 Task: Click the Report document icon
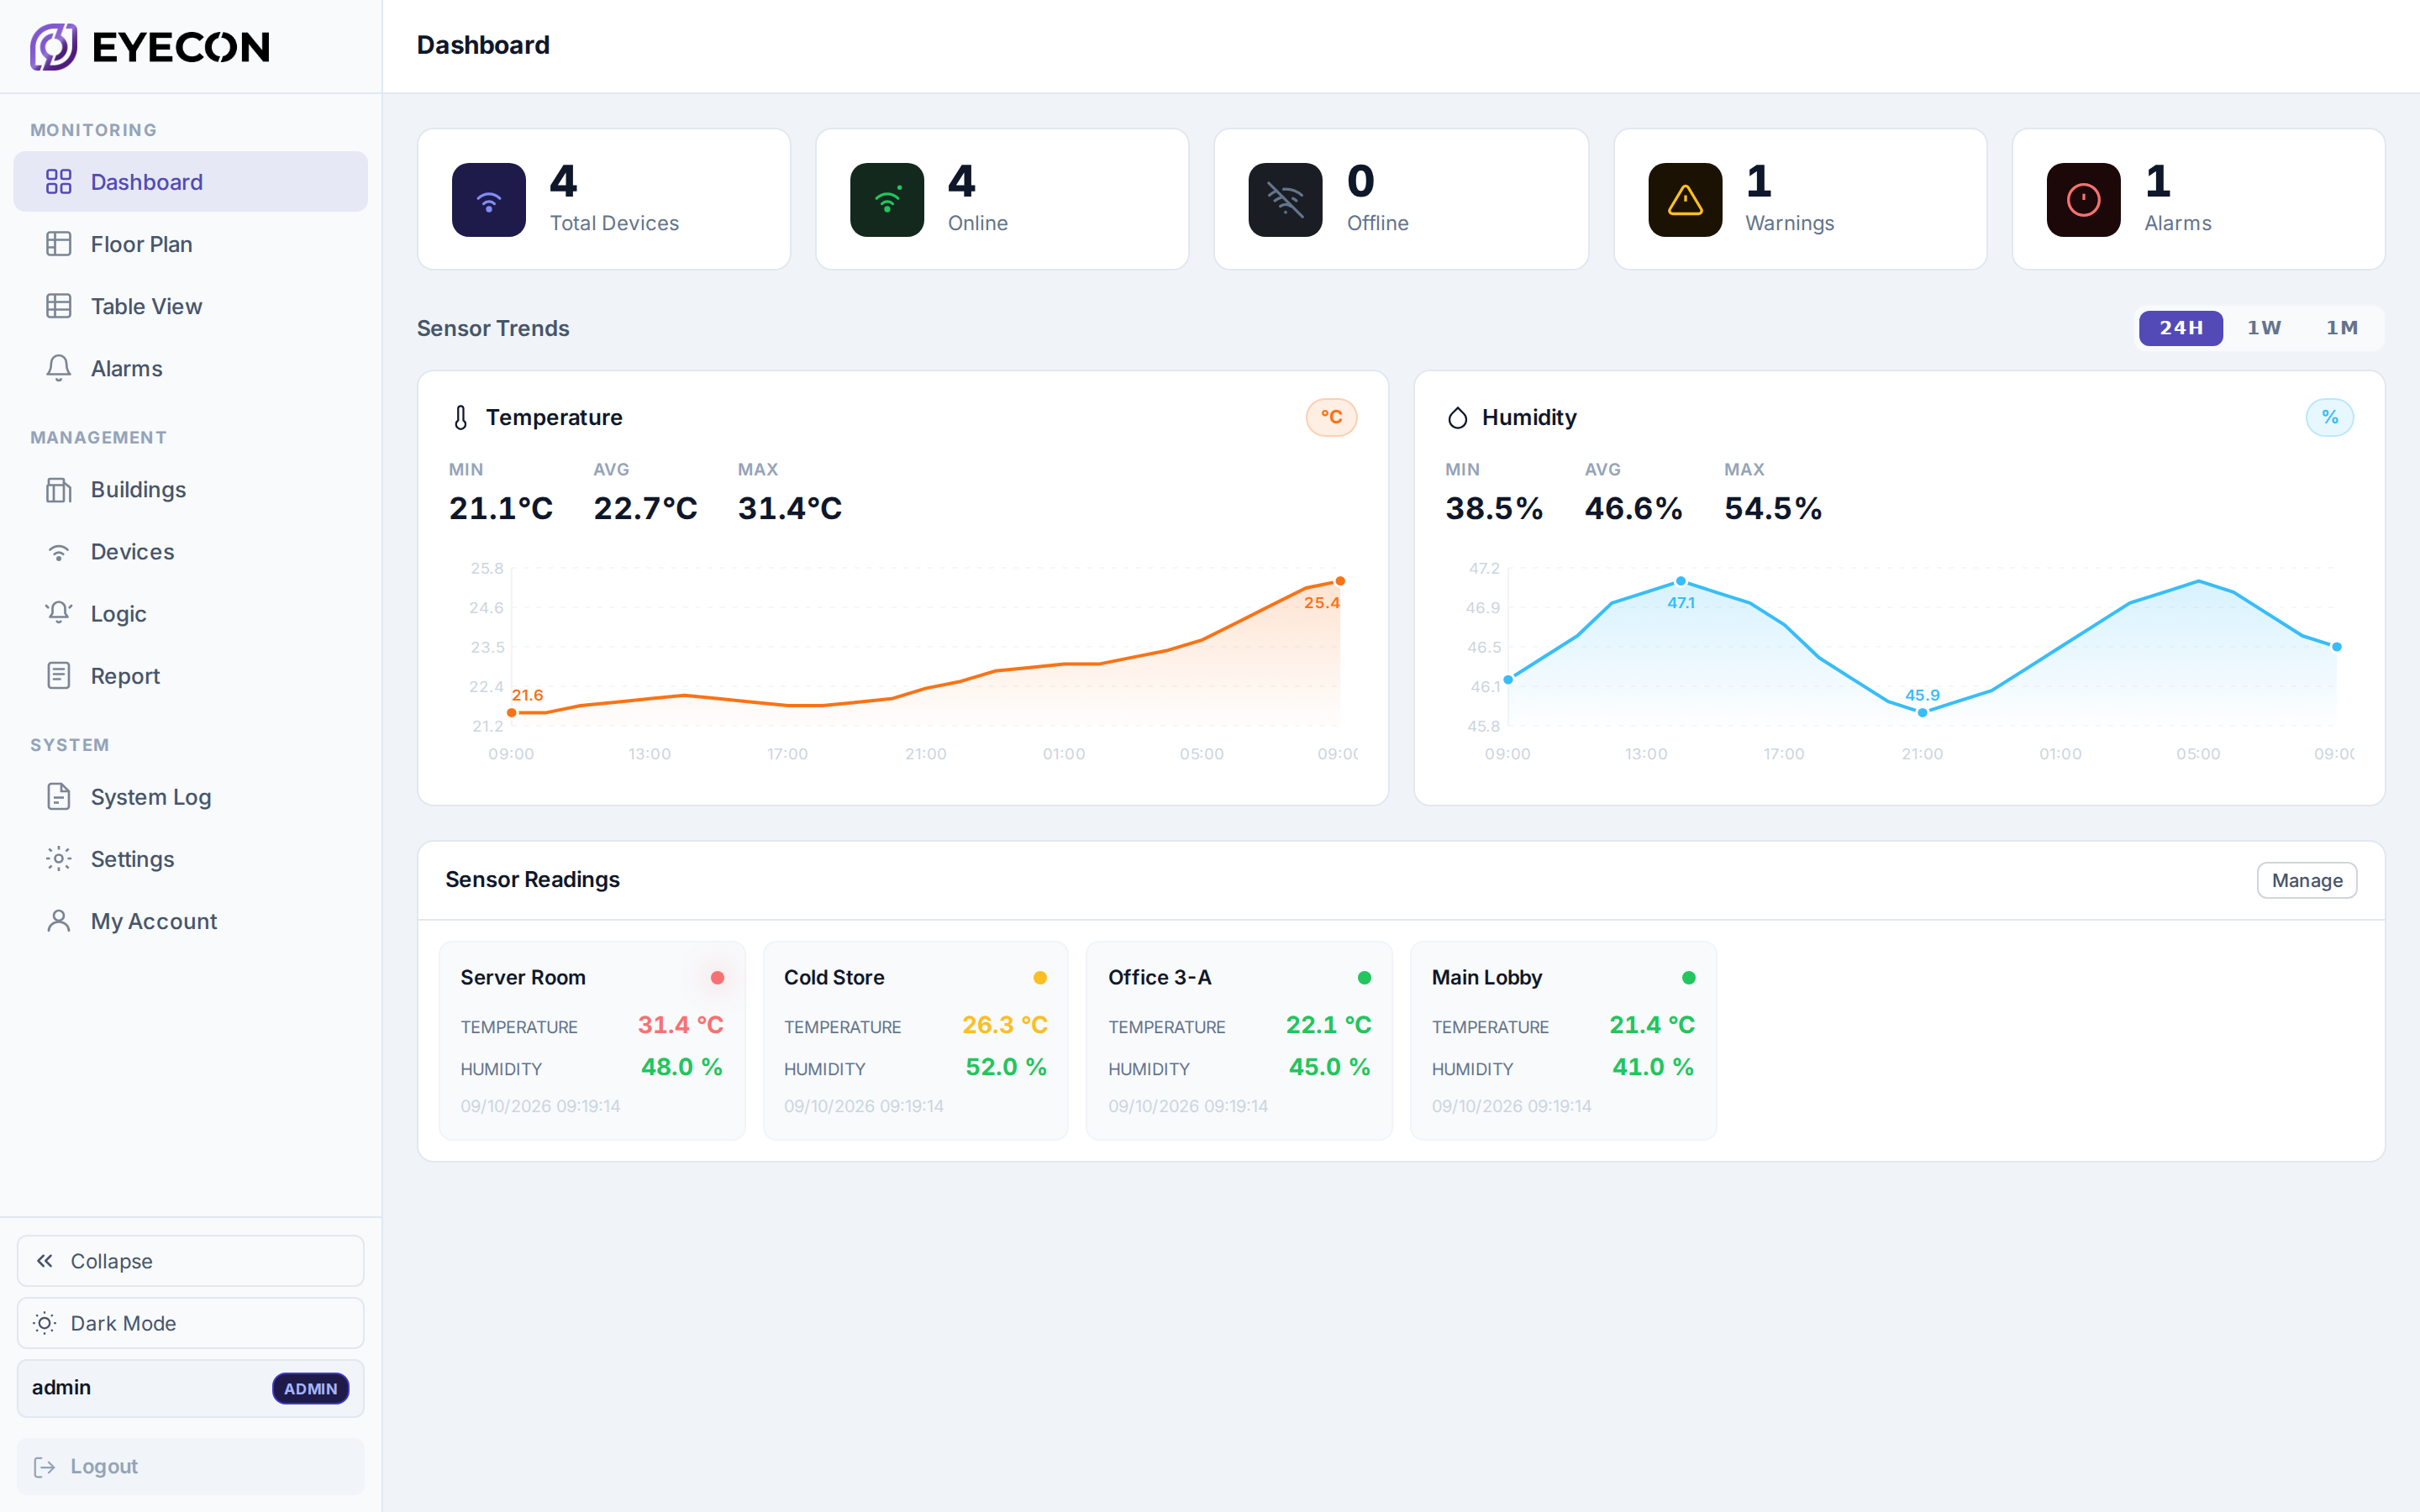point(59,676)
